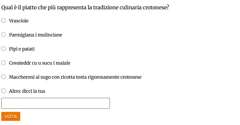Click the 'Vrasciole' option label text
The width and height of the screenshot is (240, 125).
click(x=19, y=21)
